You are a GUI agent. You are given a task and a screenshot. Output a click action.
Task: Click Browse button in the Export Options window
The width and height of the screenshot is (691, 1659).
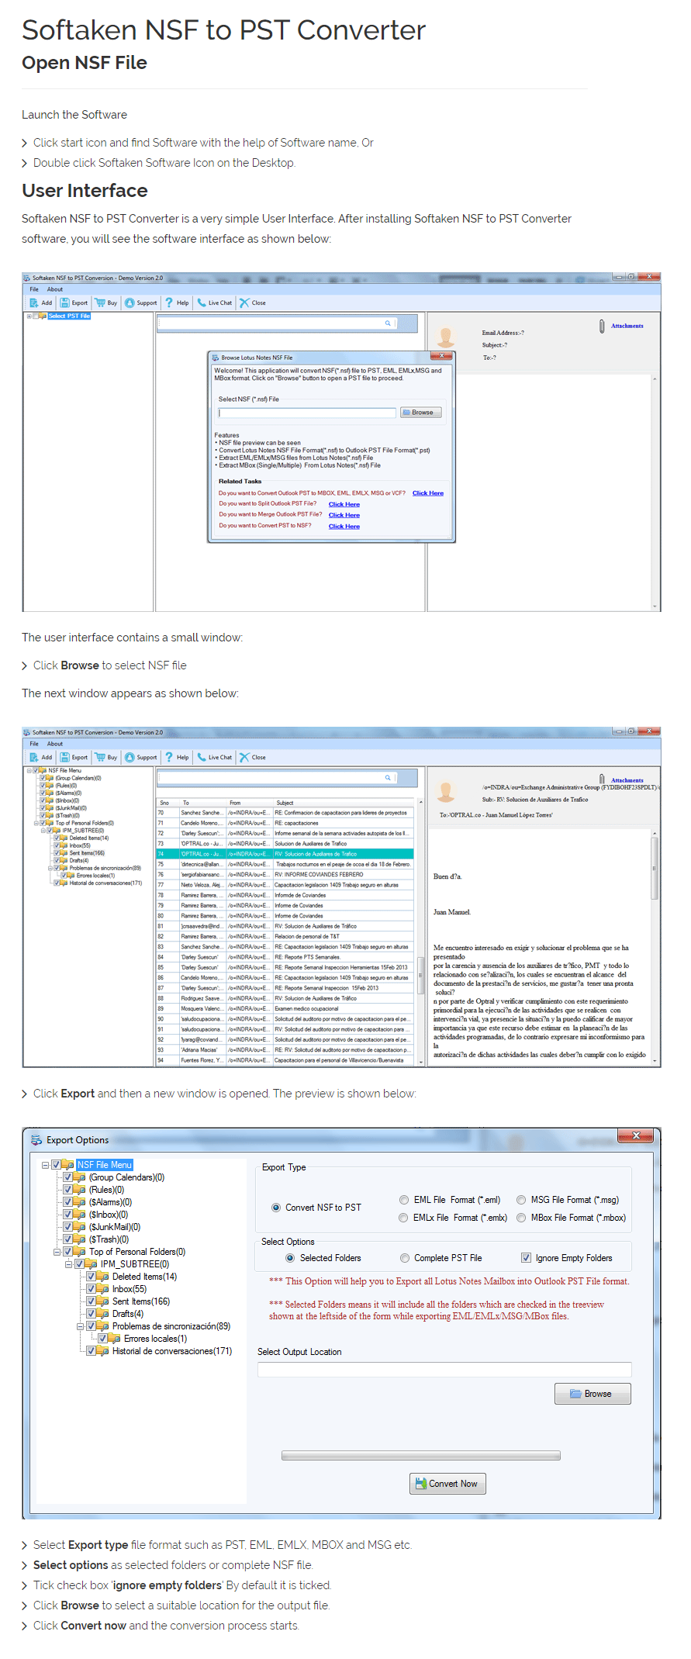tap(593, 1394)
